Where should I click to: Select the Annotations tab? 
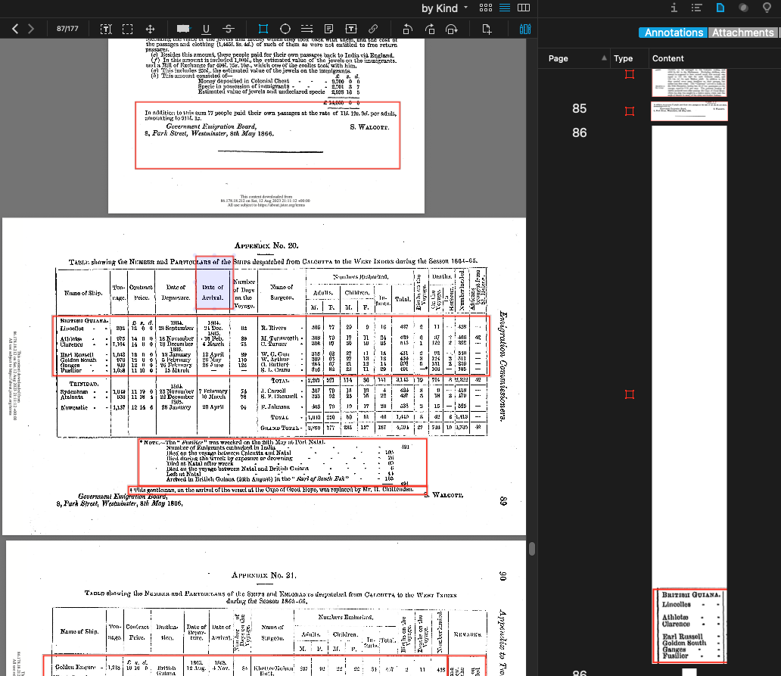click(x=673, y=33)
